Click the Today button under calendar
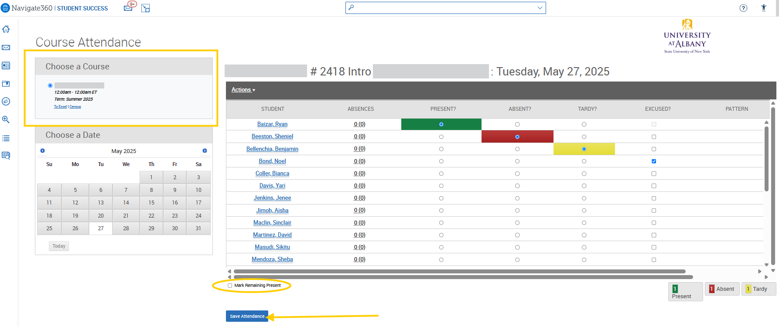Viewport: 779px width, 327px height. (x=59, y=246)
